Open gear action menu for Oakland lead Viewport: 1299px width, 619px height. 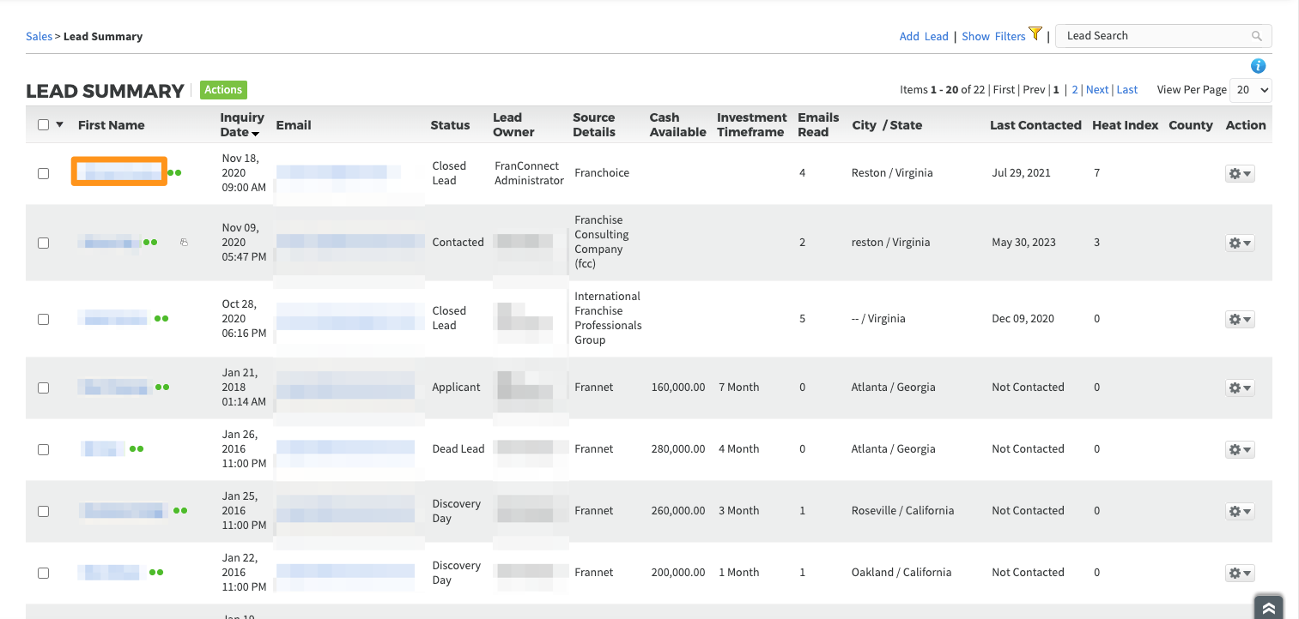tap(1240, 573)
